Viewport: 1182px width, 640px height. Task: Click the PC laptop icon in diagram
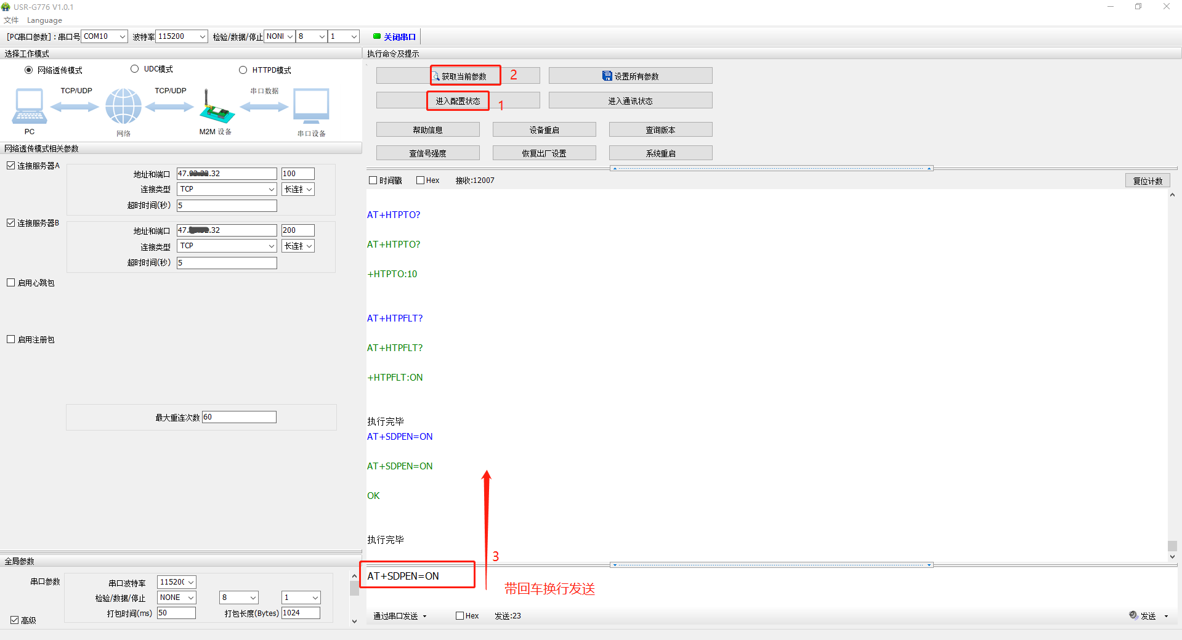(29, 106)
